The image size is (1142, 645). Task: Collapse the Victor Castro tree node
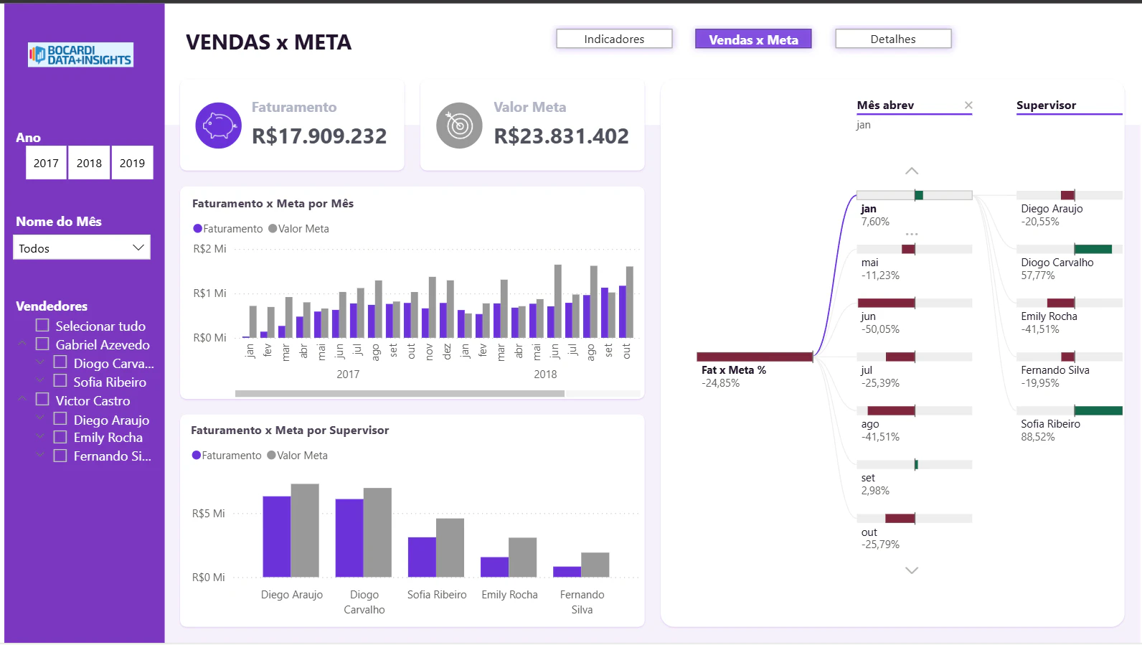click(x=22, y=399)
